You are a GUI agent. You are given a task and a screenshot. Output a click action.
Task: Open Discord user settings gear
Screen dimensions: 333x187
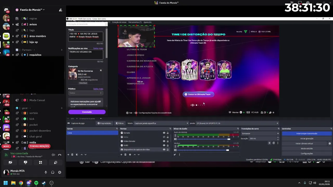tap(60, 172)
